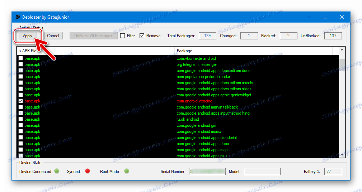The width and height of the screenshot is (362, 192).
Task: Check the marvin.talkback row checkbox
Action: coord(20,107)
